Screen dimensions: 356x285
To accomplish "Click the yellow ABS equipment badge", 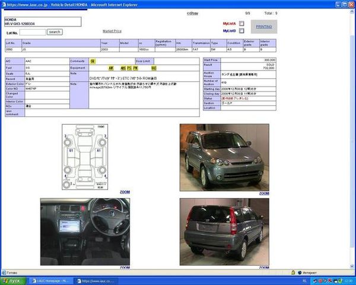I will click(123, 68).
